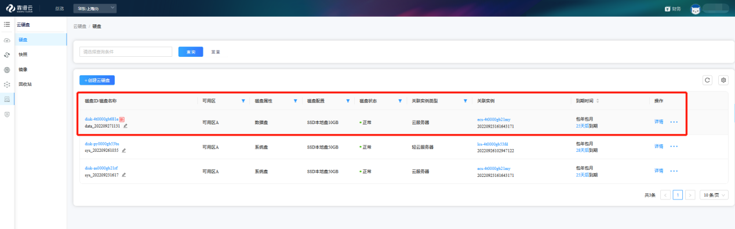Open the three-dot more actions for first disk
The width and height of the screenshot is (735, 229).
coord(674,122)
